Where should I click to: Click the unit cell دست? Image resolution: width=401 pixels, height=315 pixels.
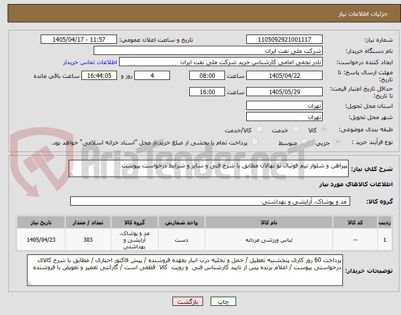181,240
